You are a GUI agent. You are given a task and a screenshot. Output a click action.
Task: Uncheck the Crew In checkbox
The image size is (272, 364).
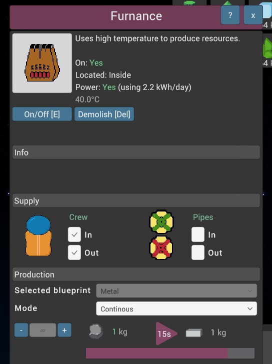coord(74,234)
